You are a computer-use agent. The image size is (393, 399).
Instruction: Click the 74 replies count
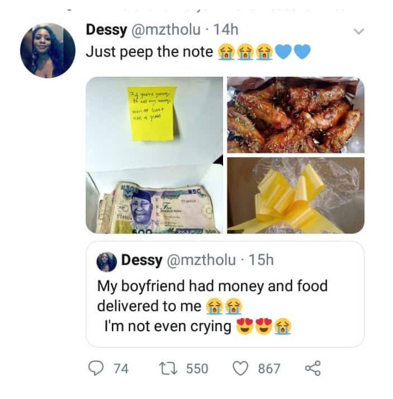(x=121, y=368)
